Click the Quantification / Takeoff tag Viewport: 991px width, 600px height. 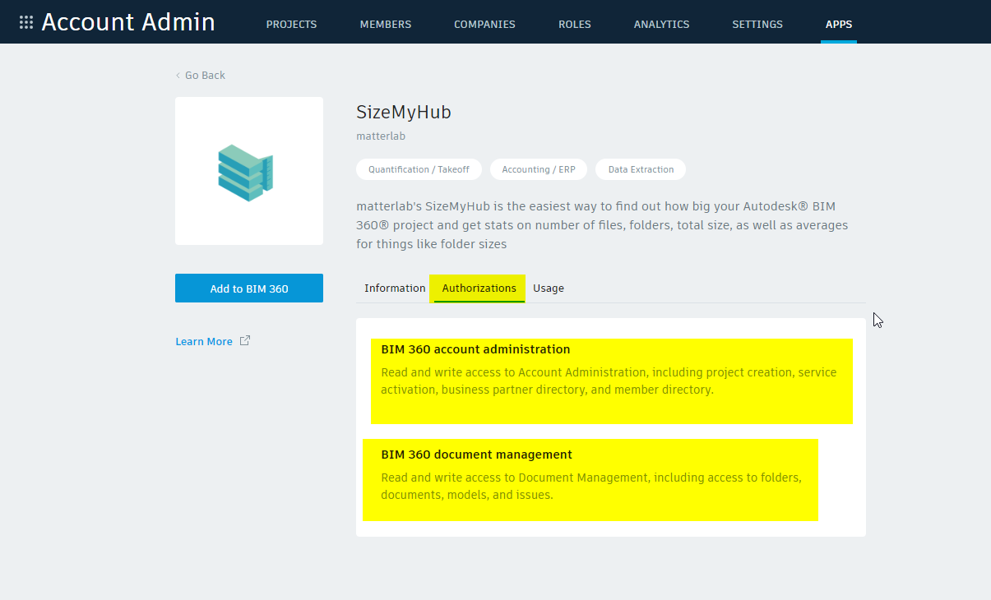pos(419,169)
